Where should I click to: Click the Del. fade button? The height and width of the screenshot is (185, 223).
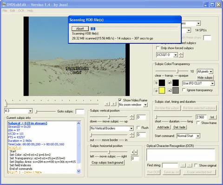(179, 127)
